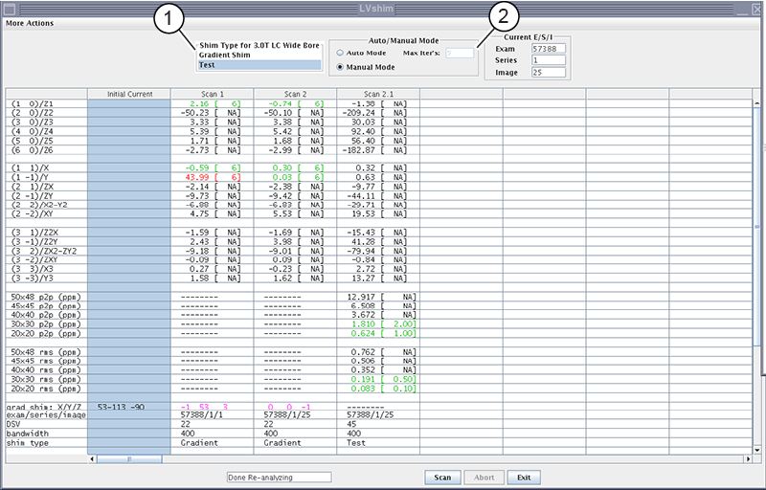Click the horizontal scrollbar left arrow
The height and width of the screenshot is (490, 766).
92,459
